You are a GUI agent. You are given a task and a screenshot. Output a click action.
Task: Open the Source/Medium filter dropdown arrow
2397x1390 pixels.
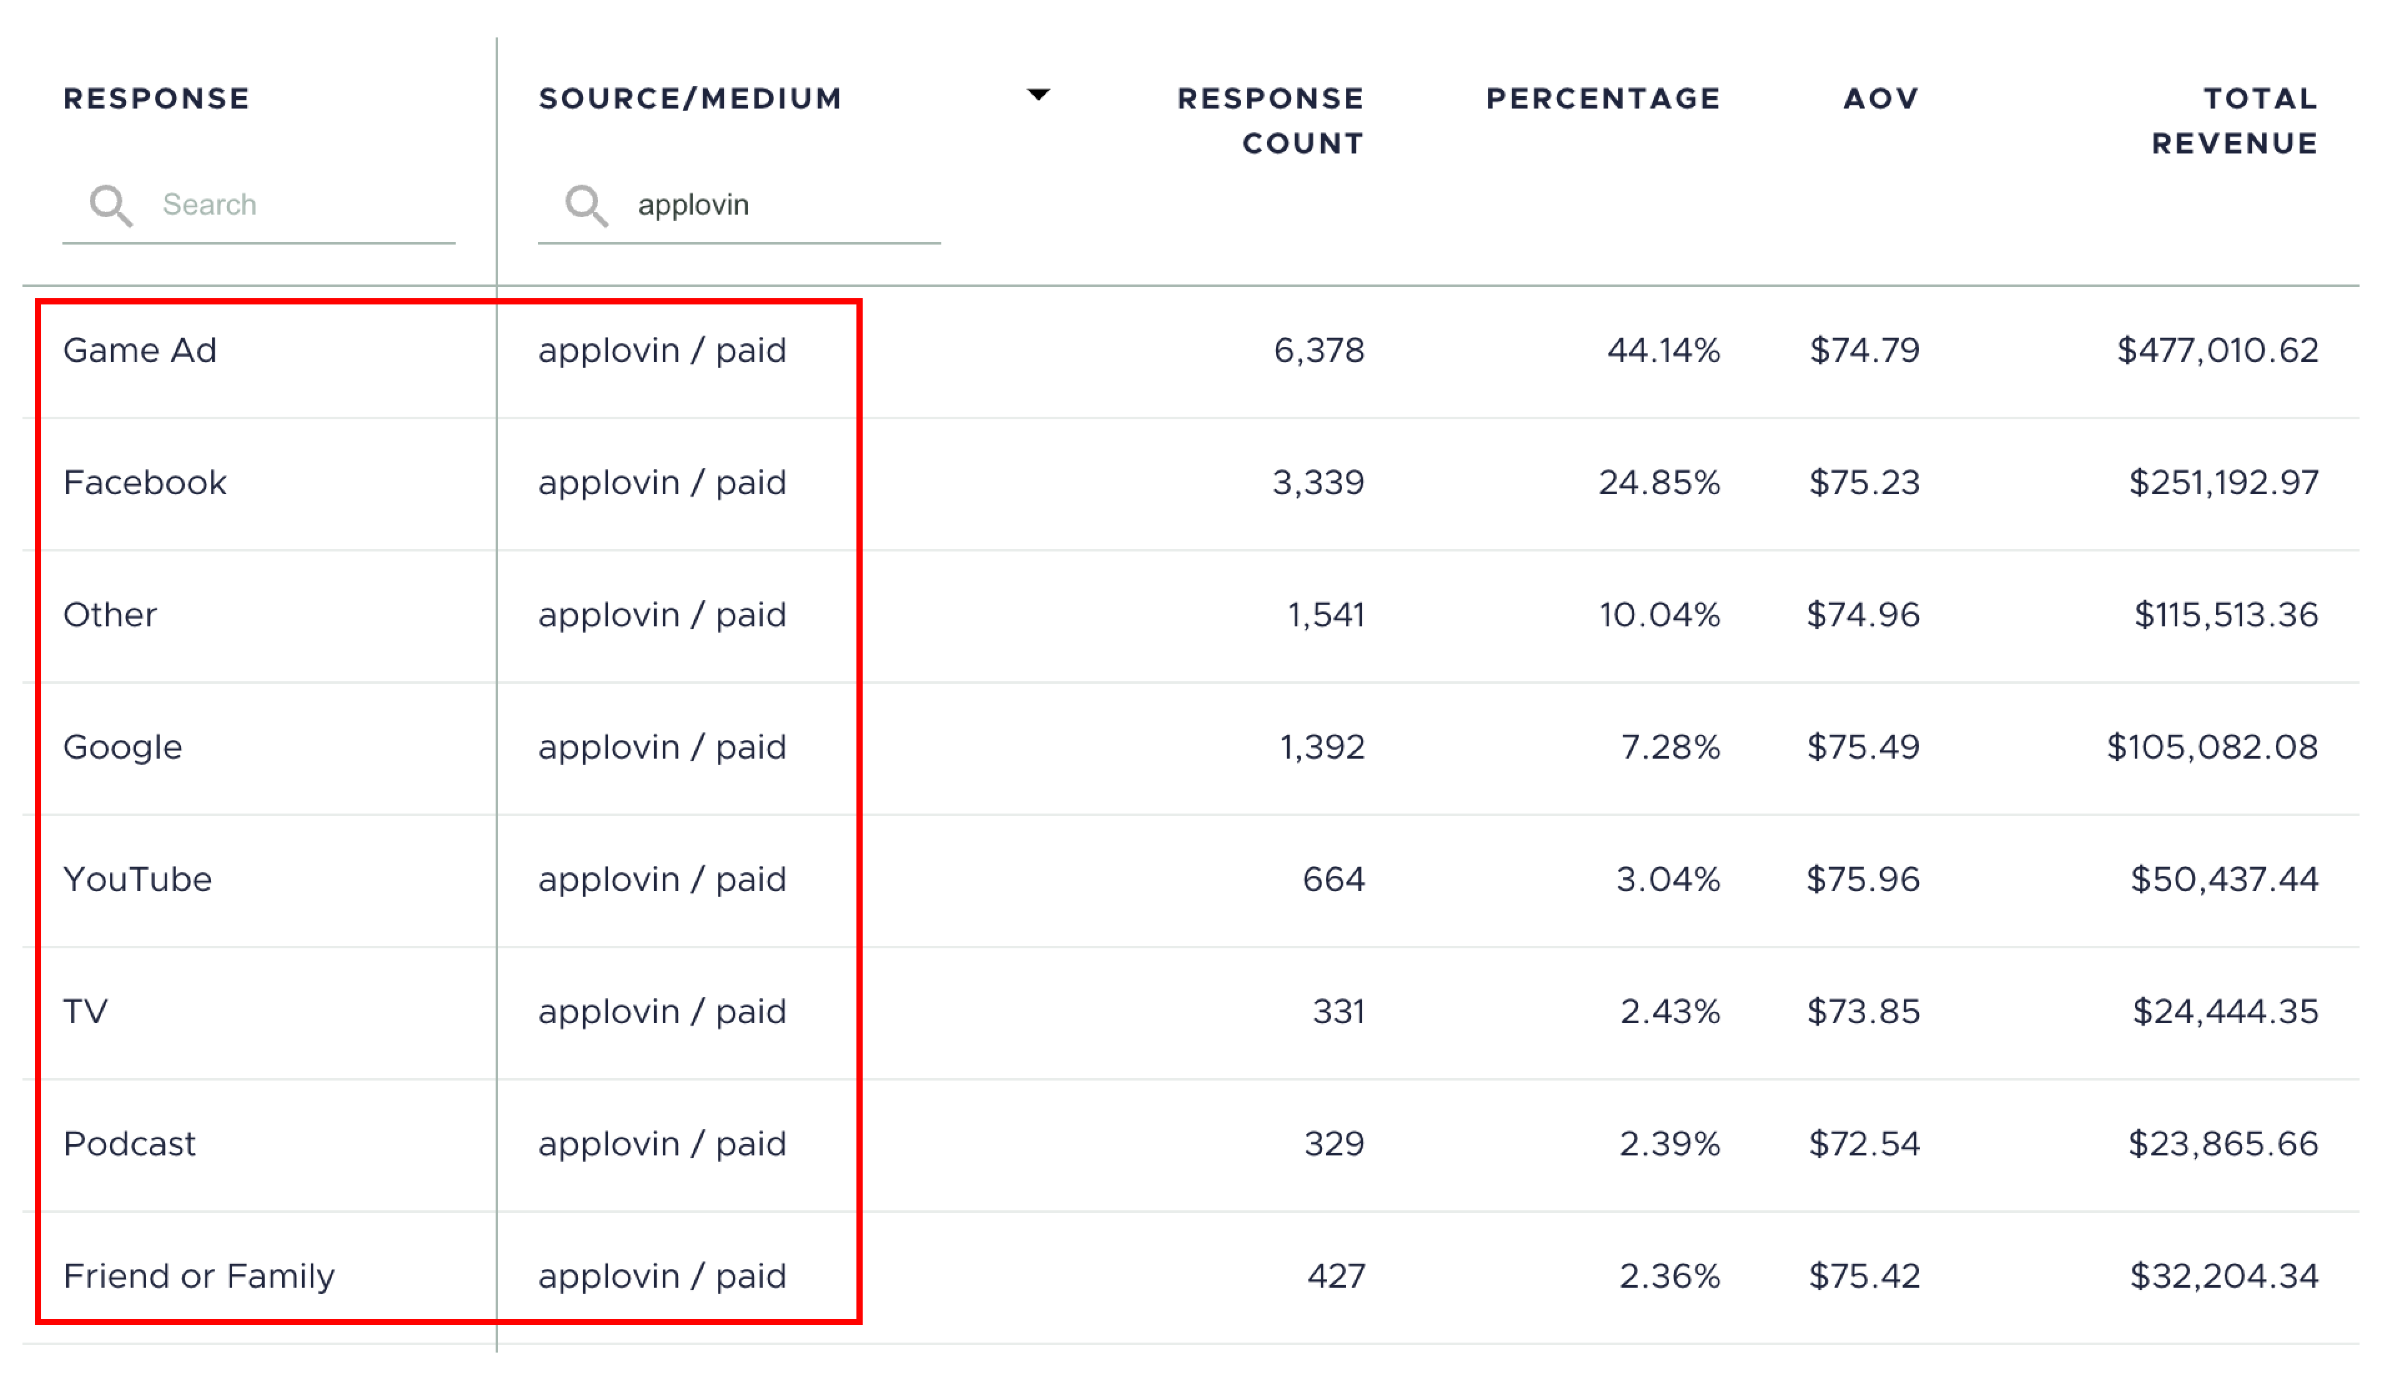(x=1039, y=95)
